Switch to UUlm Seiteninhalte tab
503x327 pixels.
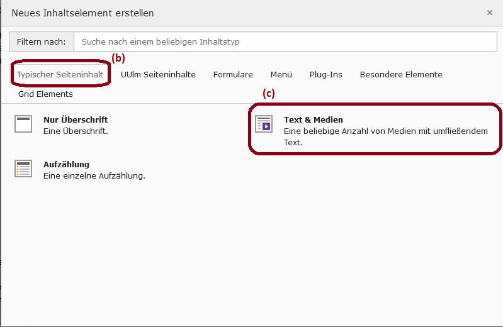[158, 74]
